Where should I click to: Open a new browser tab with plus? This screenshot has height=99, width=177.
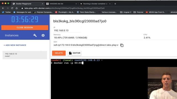pyautogui.click(x=115, y=4)
